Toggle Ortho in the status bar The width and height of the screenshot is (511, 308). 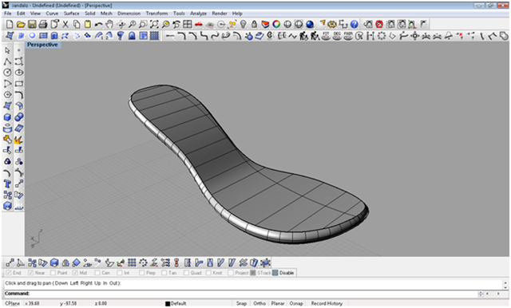click(259, 303)
